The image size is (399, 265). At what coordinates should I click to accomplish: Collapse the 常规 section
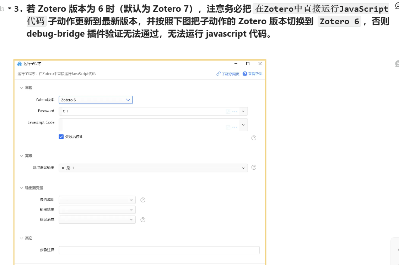21,88
